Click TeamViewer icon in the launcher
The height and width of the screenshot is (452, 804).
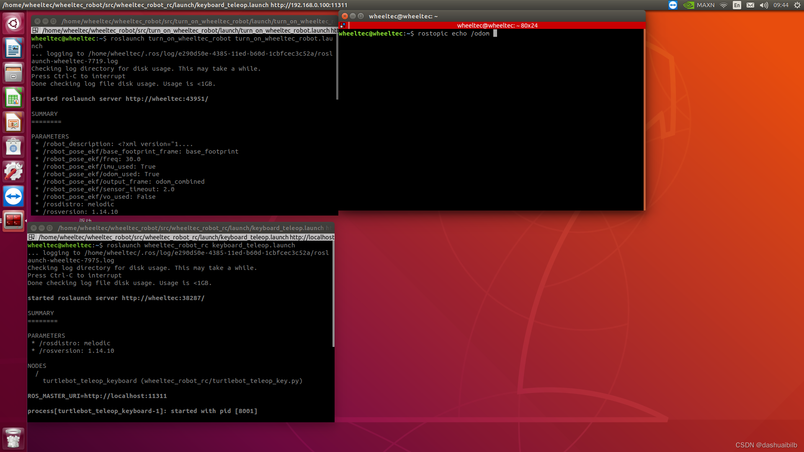[13, 196]
